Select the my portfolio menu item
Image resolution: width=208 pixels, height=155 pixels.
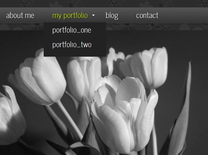(70, 16)
